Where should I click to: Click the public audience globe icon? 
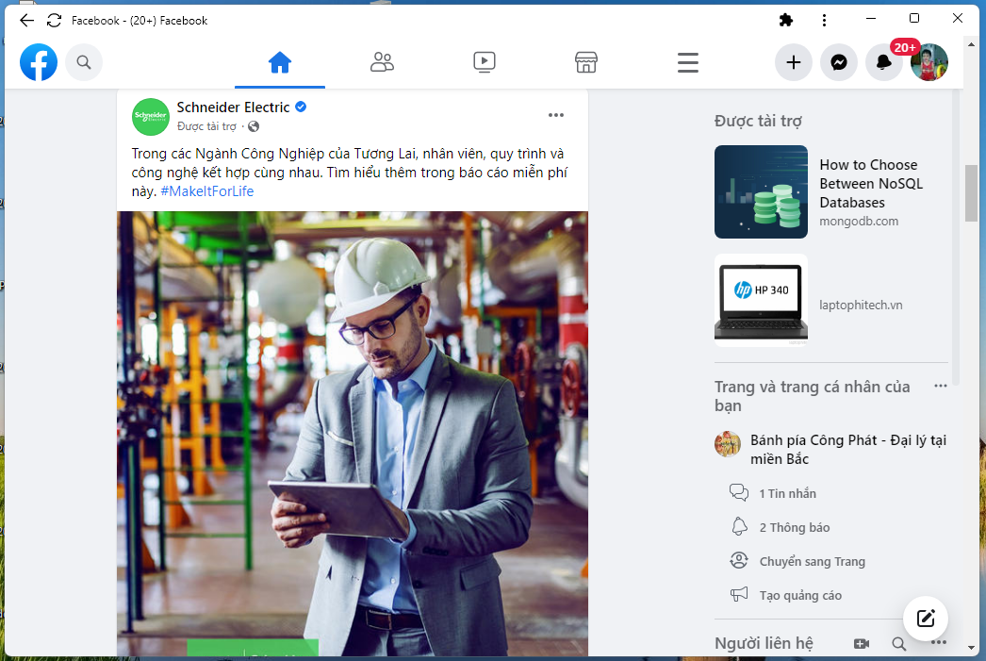[x=254, y=126]
